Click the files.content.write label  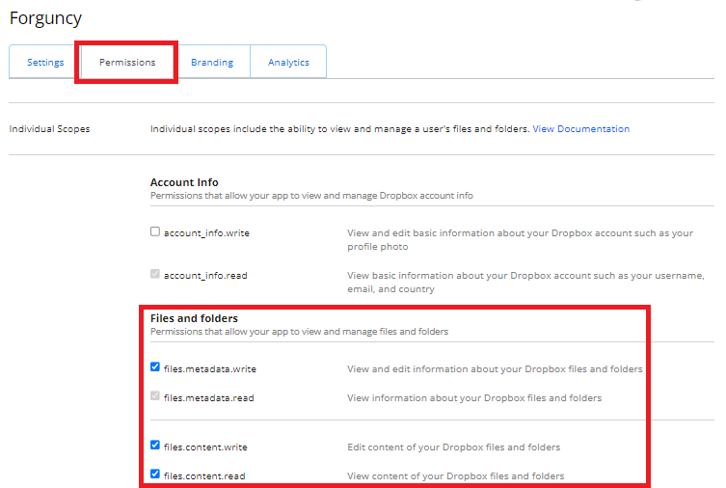[205, 447]
